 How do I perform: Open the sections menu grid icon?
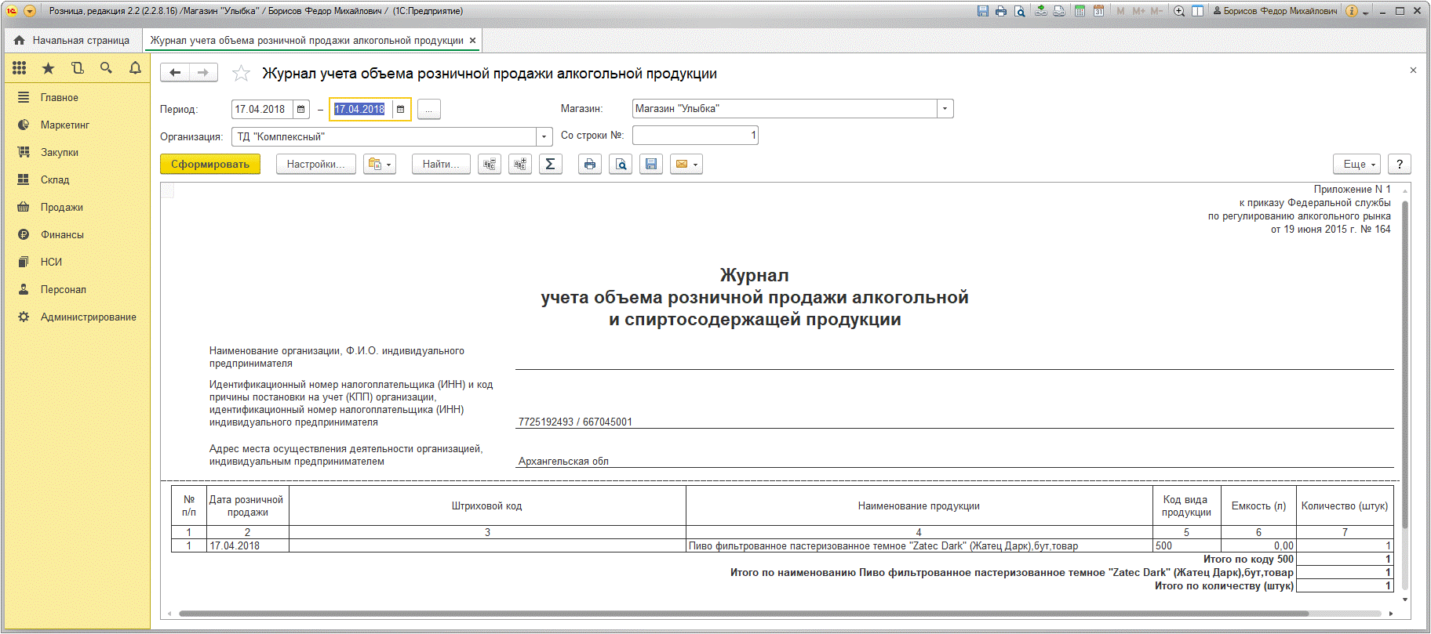point(20,68)
